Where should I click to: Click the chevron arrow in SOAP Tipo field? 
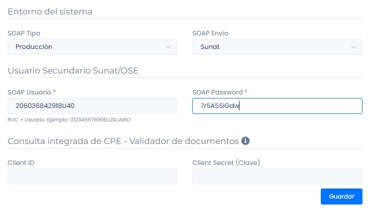pos(168,47)
